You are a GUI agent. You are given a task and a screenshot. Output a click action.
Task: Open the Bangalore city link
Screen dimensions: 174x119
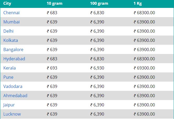click(x=13, y=49)
